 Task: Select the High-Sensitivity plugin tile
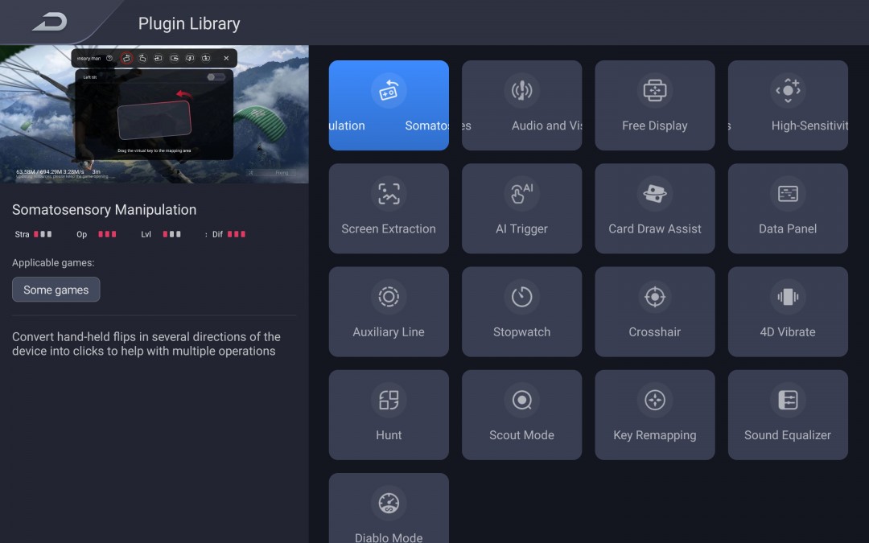(x=788, y=105)
